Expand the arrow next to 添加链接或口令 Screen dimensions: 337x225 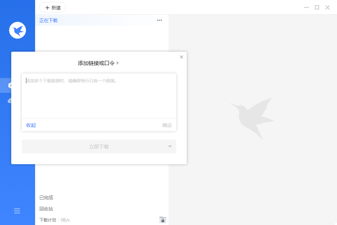[x=118, y=63]
